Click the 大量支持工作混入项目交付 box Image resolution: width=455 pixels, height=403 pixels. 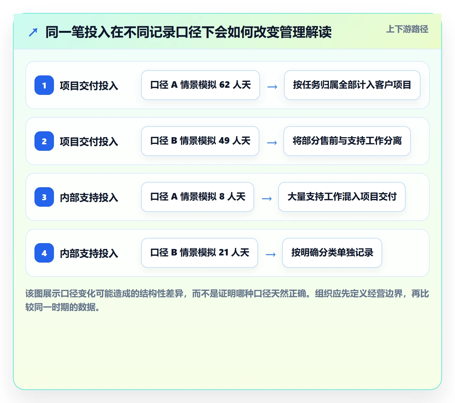pyautogui.click(x=342, y=197)
